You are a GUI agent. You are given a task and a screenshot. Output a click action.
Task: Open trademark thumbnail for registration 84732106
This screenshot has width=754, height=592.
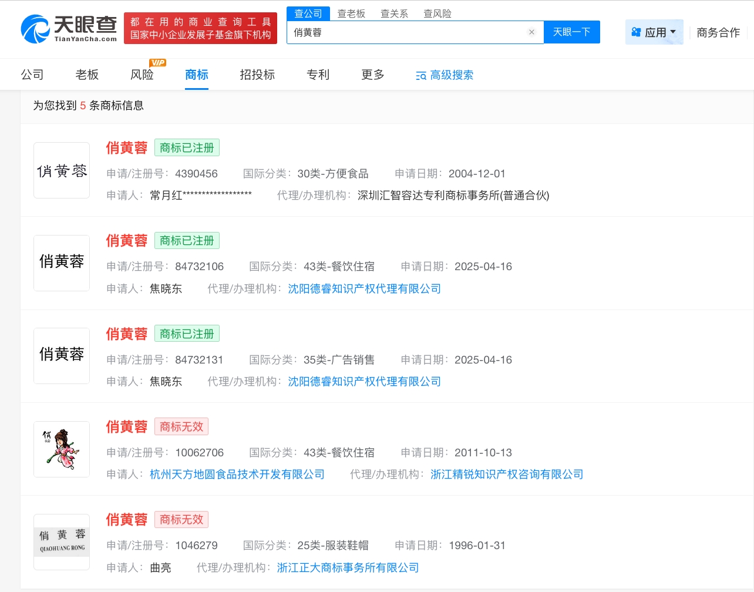click(62, 263)
